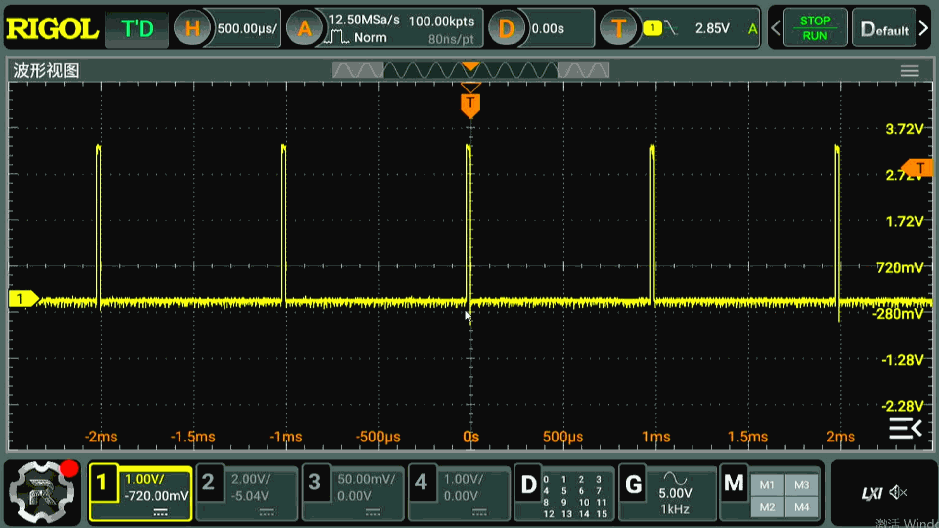Select the M1 math channel button
Viewport: 939px width, 528px height.
coord(767,484)
